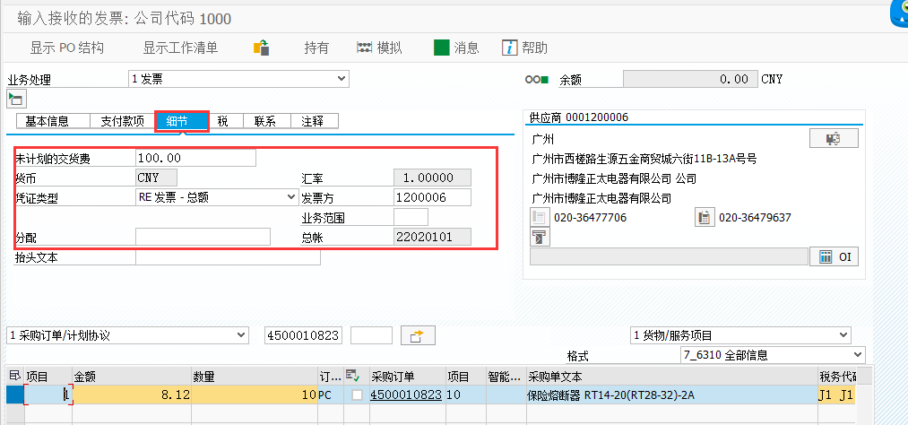908x425 pixels.
Task: Click the telephone icon beside 020-36477706
Action: point(539,218)
